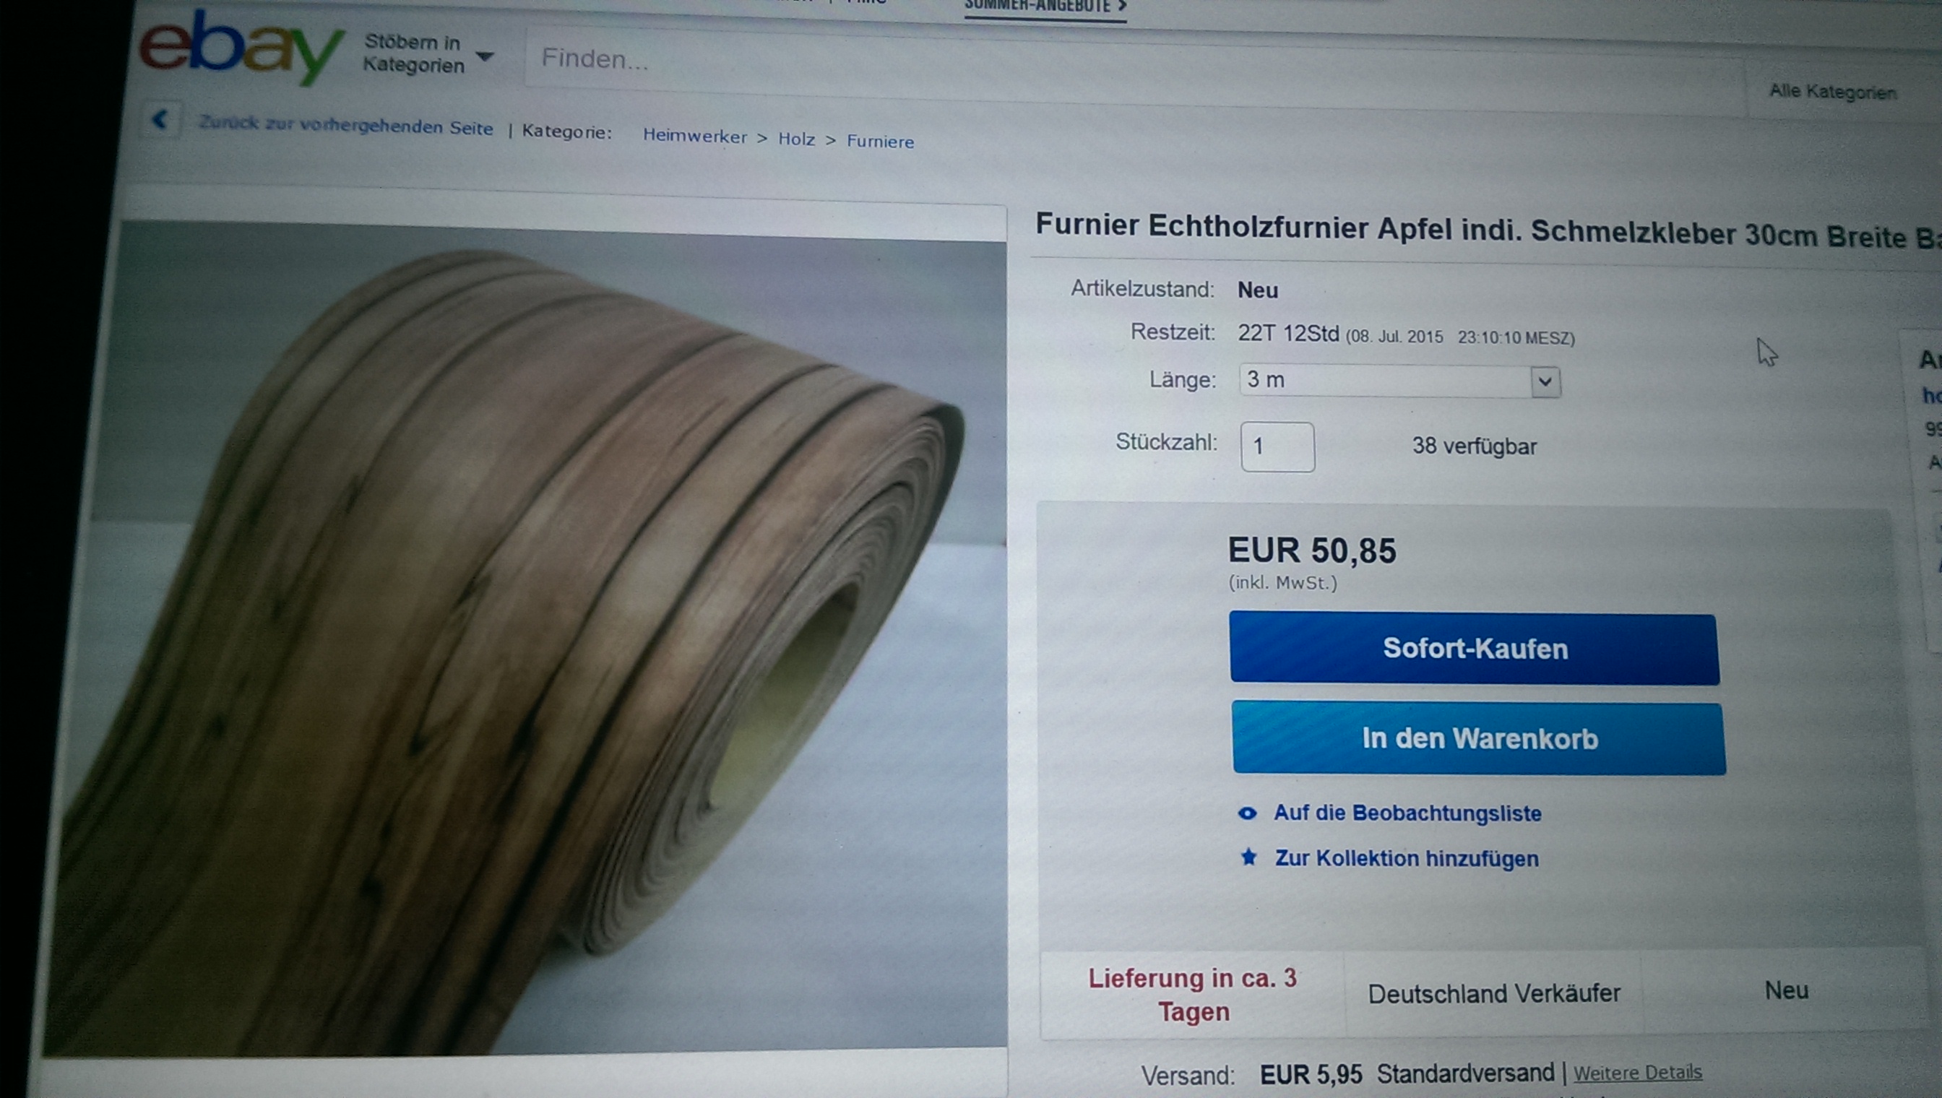Open the Länge dropdown arrow
1942x1098 pixels.
pyautogui.click(x=1545, y=381)
